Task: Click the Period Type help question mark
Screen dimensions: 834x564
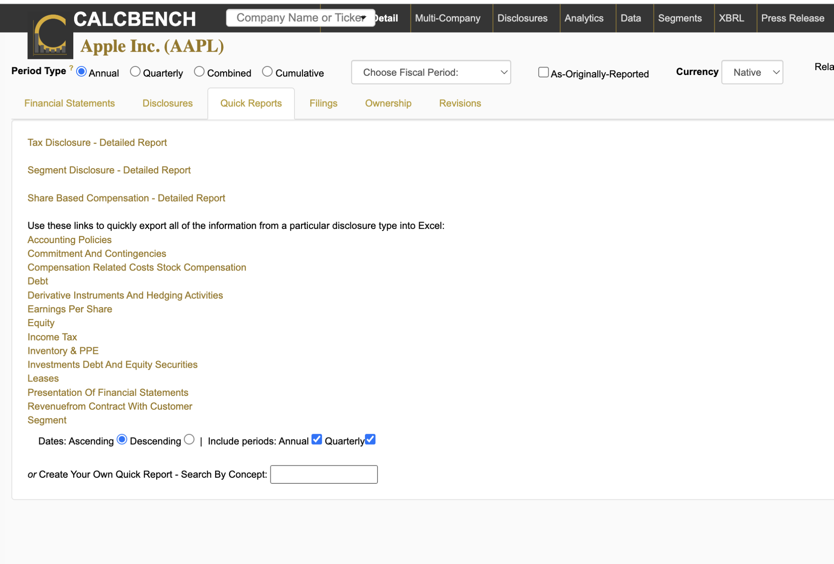Action: [71, 68]
